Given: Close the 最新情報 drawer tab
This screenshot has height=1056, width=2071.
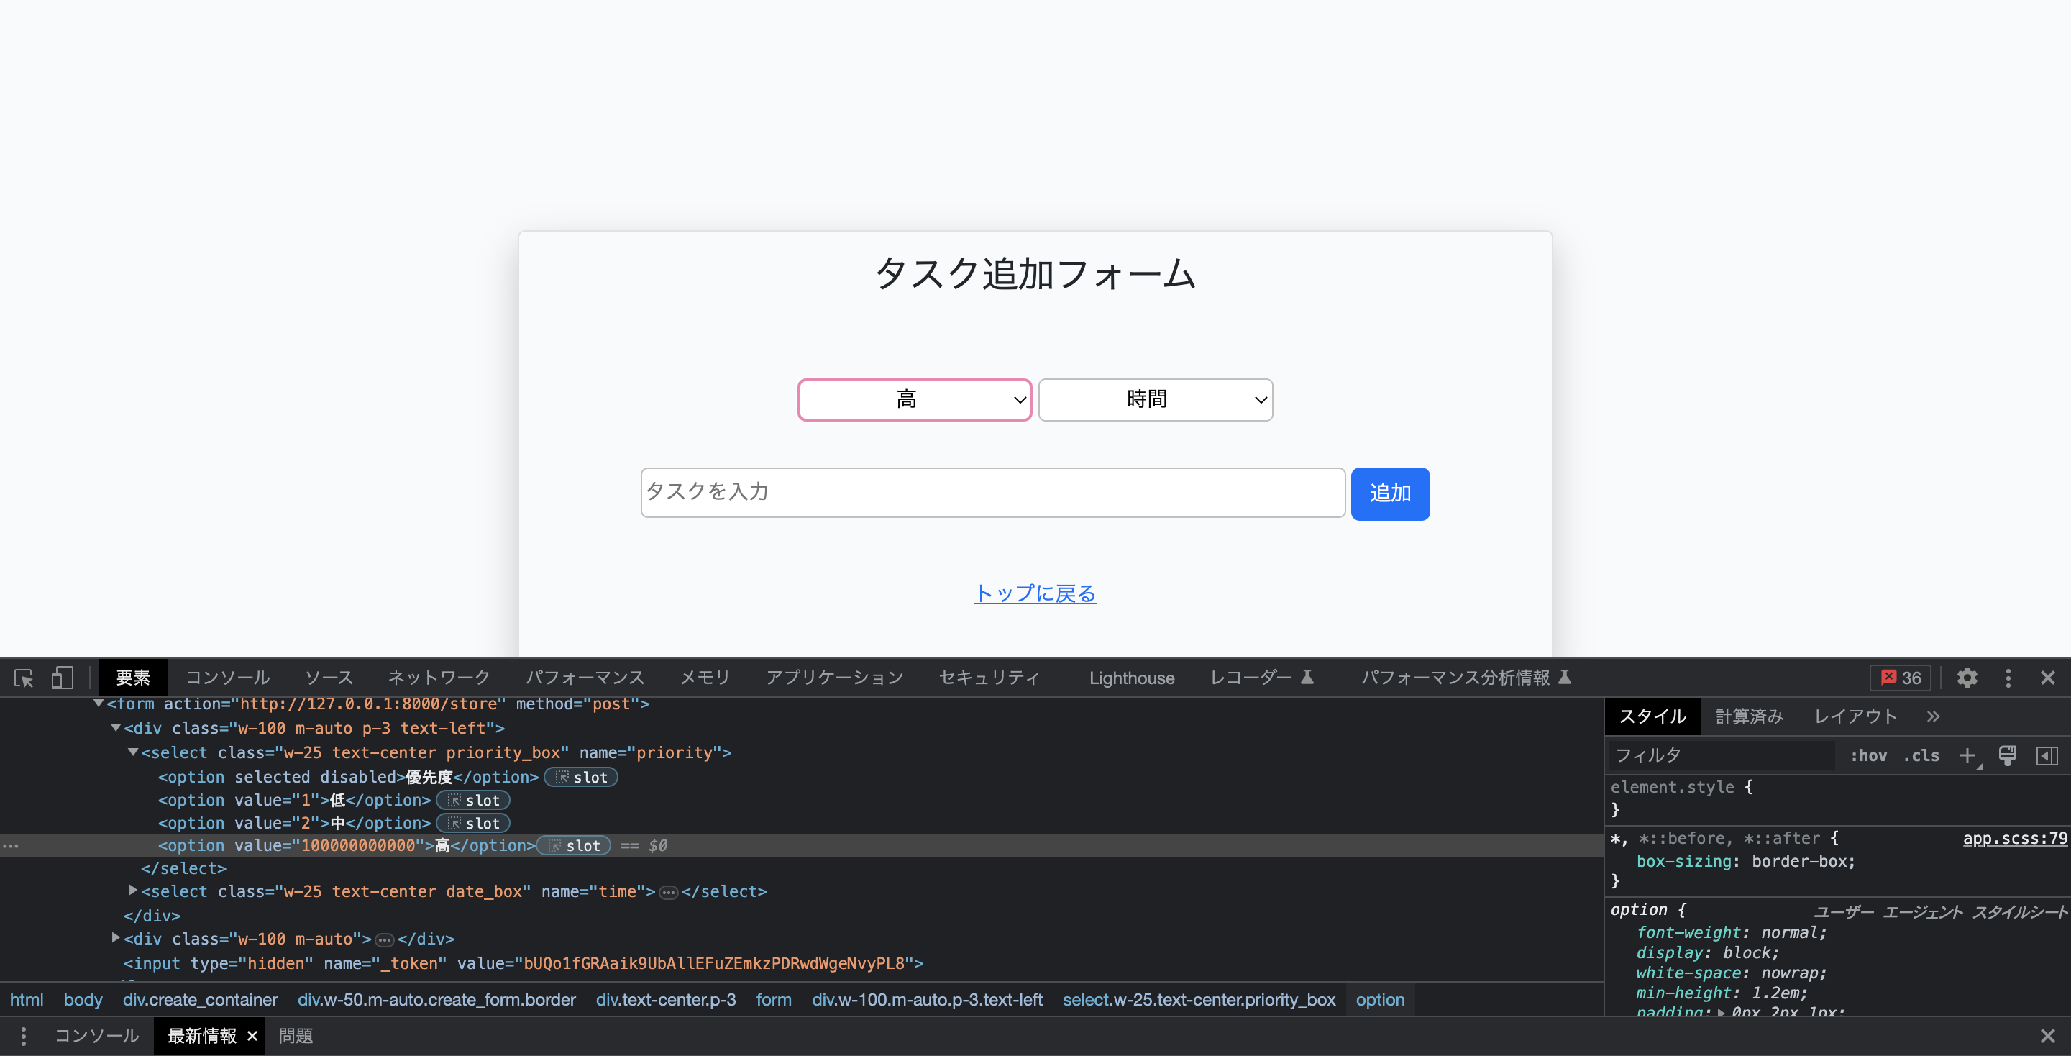Looking at the screenshot, I should (252, 1036).
